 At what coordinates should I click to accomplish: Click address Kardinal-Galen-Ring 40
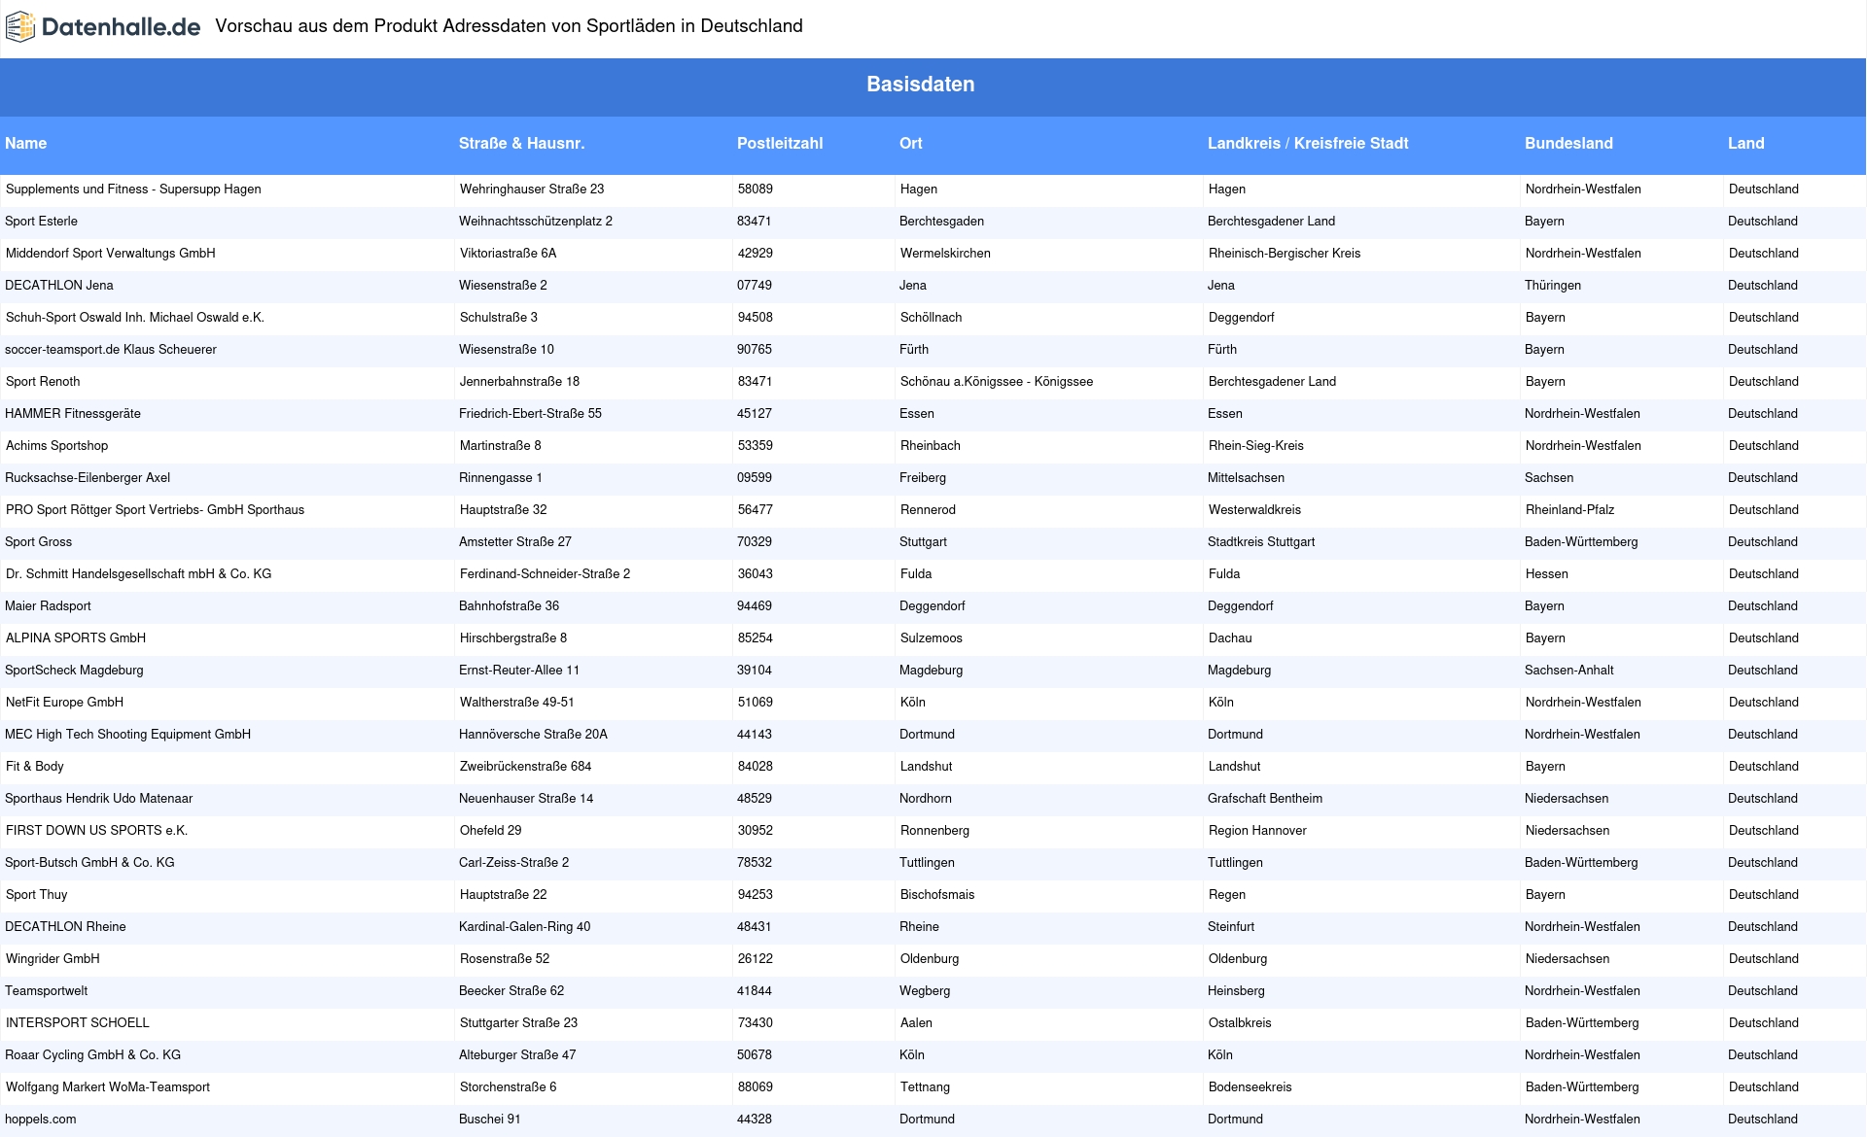(524, 927)
